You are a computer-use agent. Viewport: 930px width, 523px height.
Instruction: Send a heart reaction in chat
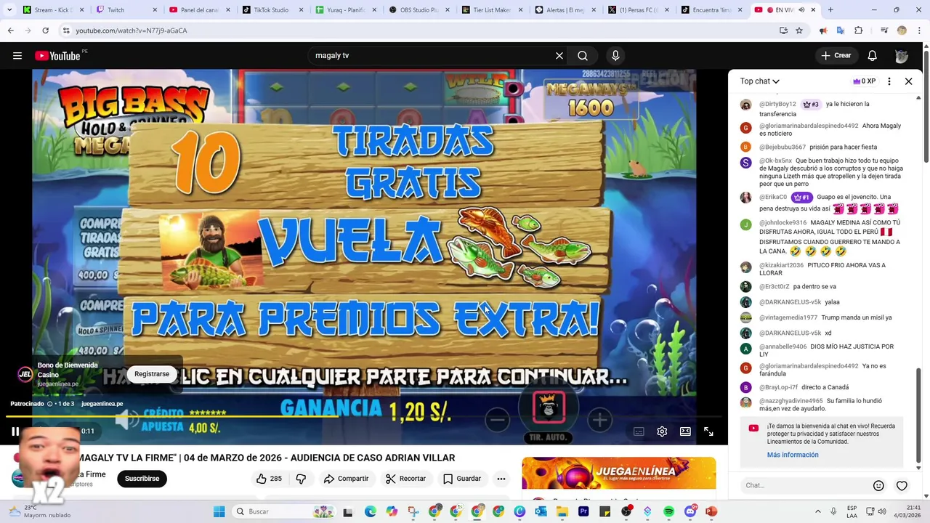(902, 486)
